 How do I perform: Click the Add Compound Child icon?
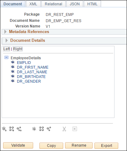click(x=12, y=129)
